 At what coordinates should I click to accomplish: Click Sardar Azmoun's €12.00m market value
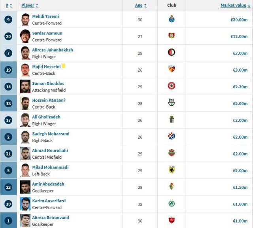[x=239, y=36]
